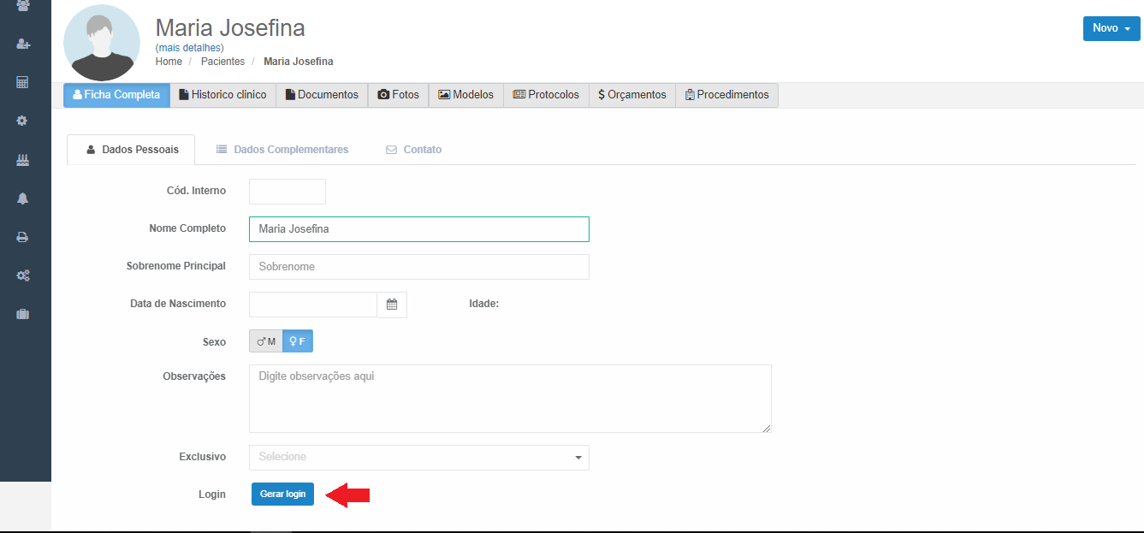
Task: Open the calculator icon in sidebar
Action: tap(23, 82)
